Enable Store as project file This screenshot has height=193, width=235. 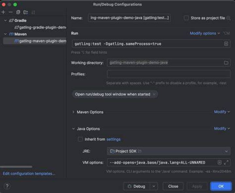coord(186,18)
